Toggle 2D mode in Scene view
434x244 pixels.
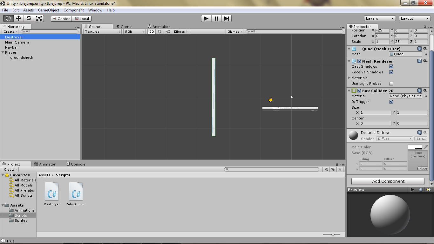(x=152, y=31)
